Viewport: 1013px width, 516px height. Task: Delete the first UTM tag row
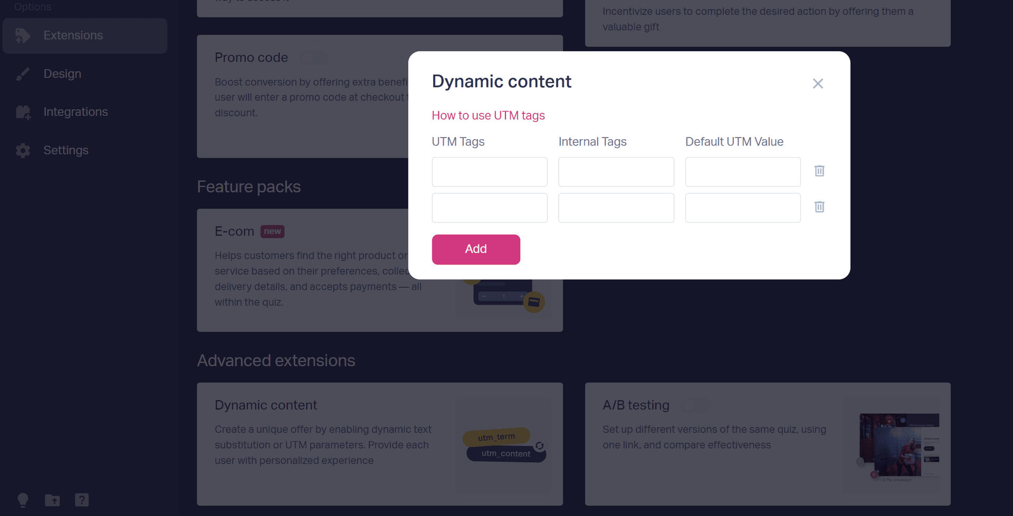pos(819,171)
